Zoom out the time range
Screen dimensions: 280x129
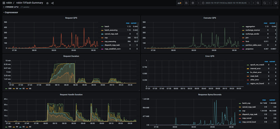click(x=258, y=3)
